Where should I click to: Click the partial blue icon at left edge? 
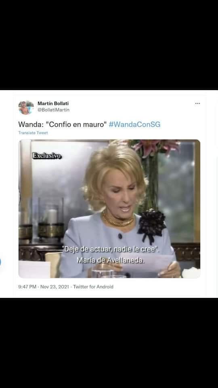(x=0, y=262)
